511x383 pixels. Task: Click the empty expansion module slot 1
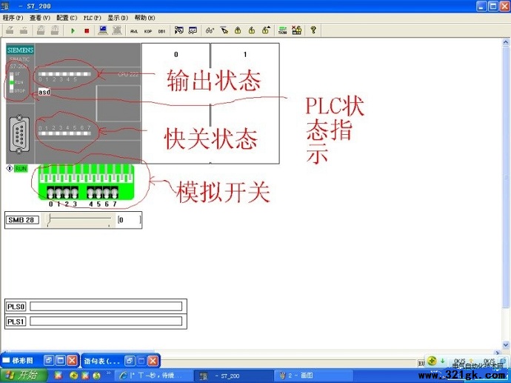coord(245,103)
